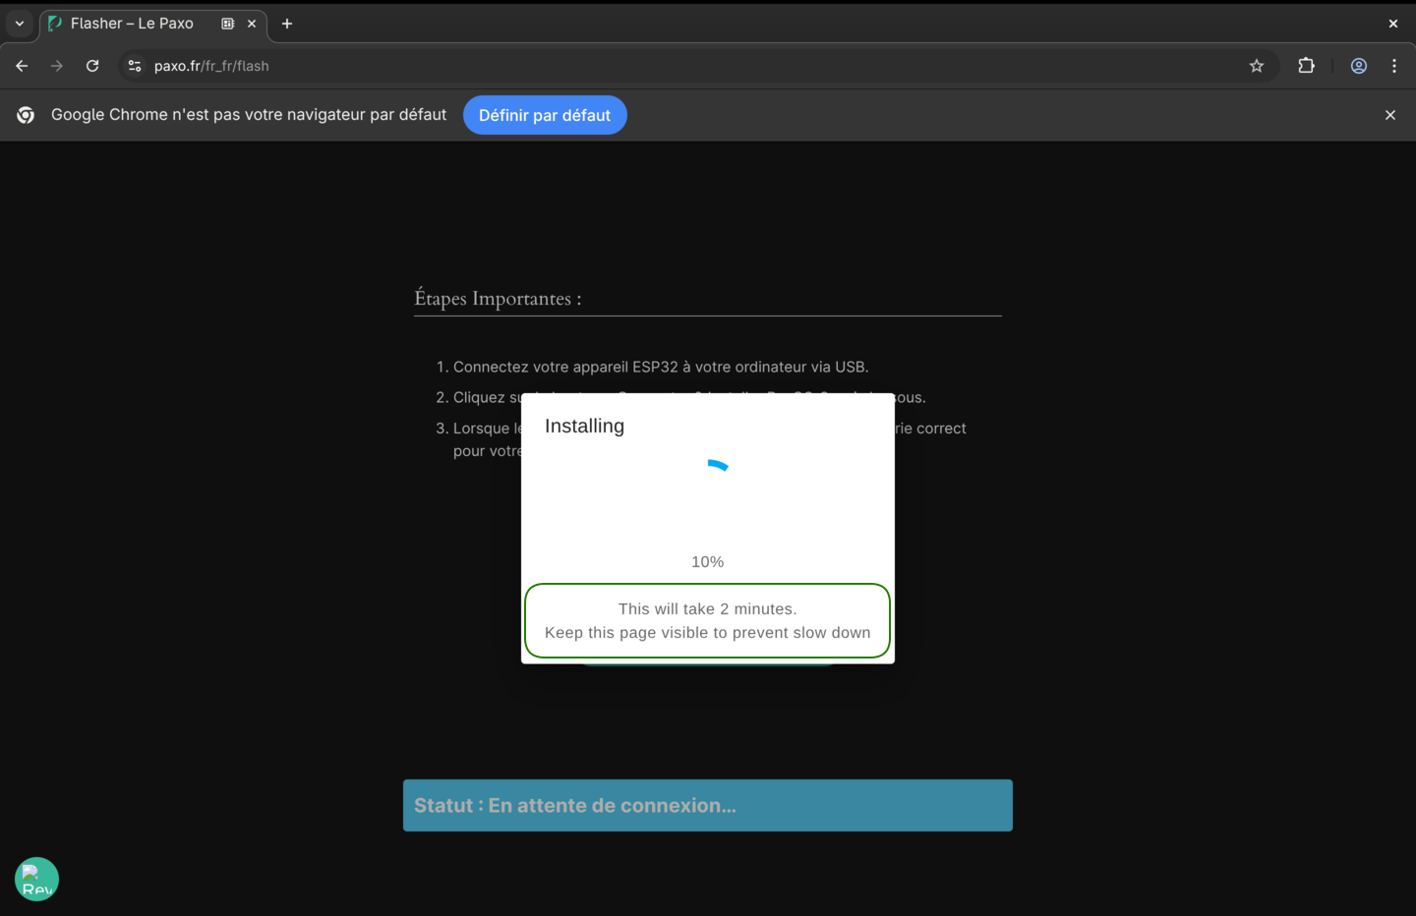Click the Définir par défaut button

point(545,115)
